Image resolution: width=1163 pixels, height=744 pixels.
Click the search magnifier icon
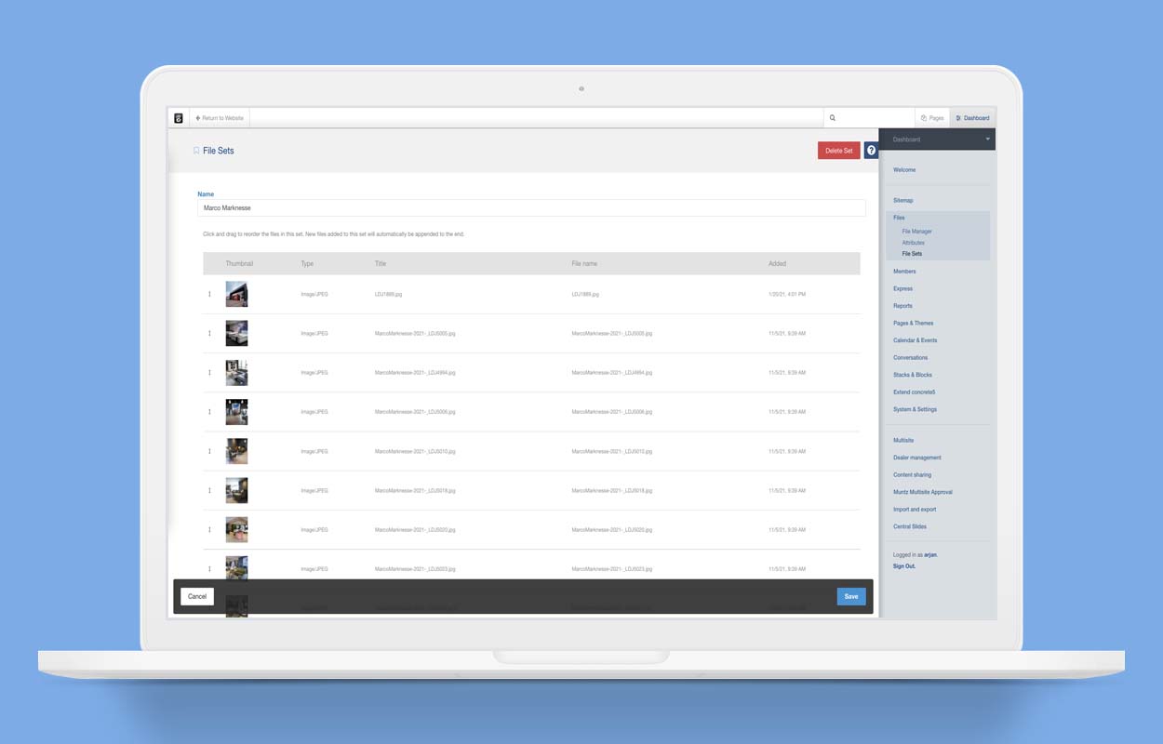(833, 118)
